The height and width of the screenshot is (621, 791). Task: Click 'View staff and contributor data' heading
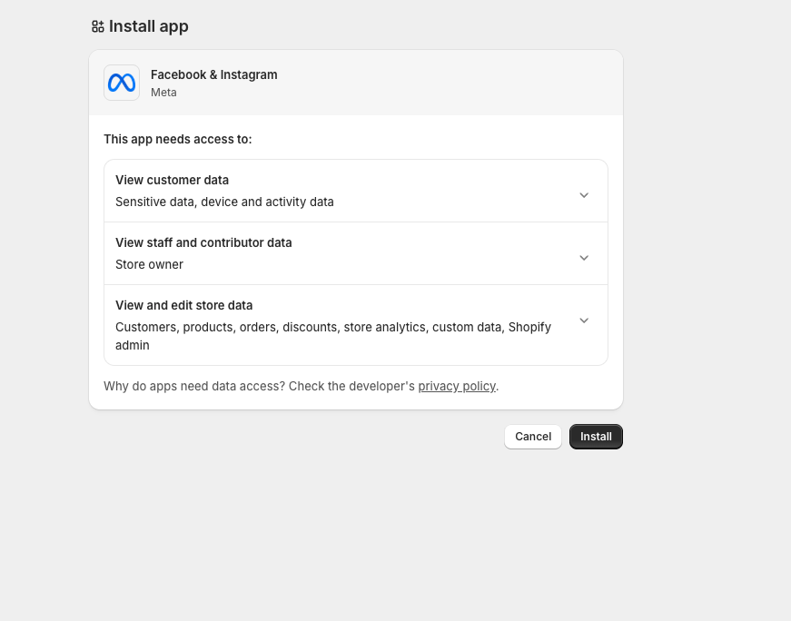click(203, 242)
